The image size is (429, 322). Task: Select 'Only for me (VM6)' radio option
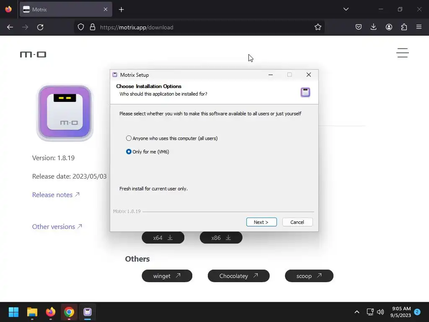pos(147,152)
